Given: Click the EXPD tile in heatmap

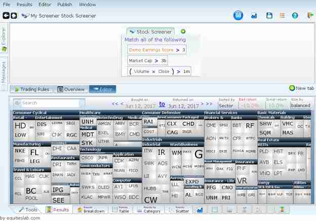Looking at the screenshot, I should 192,181.
